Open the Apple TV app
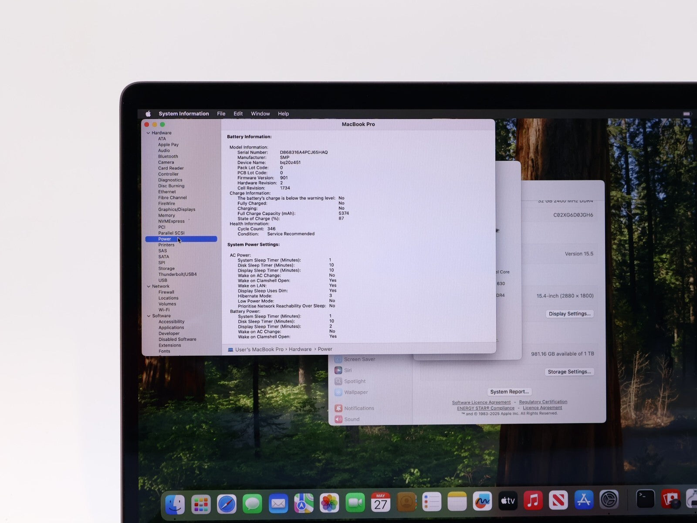Image resolution: width=697 pixels, height=523 pixels. coord(508,501)
